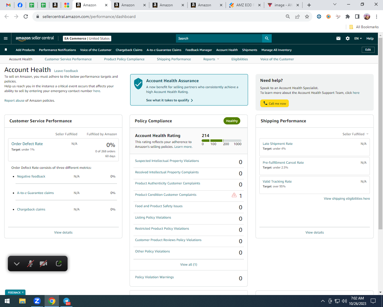Open Product Condition Customer Complaints
This screenshot has width=383, height=307.
tap(166, 195)
